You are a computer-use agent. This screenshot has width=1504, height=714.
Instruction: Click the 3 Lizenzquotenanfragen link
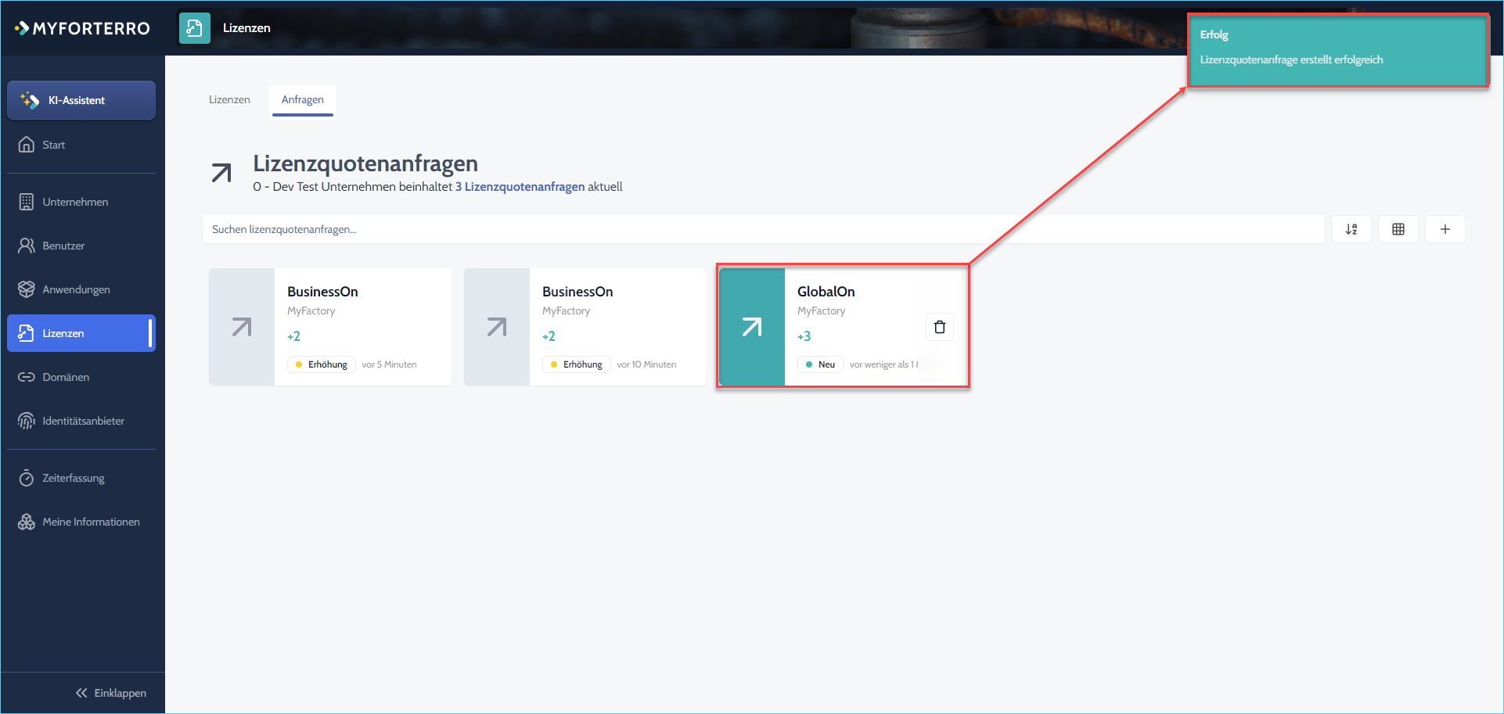(520, 187)
